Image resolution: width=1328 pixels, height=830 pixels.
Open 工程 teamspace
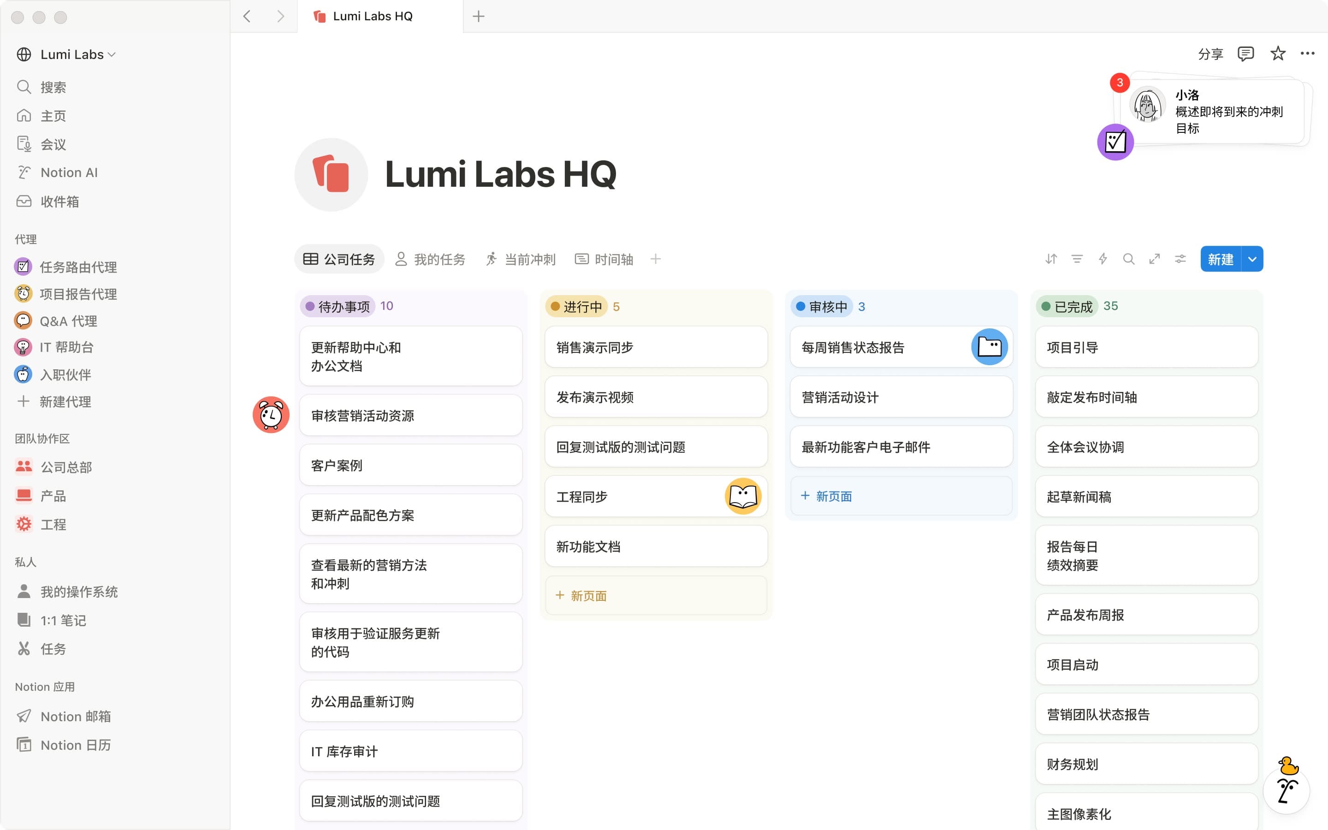click(x=53, y=524)
